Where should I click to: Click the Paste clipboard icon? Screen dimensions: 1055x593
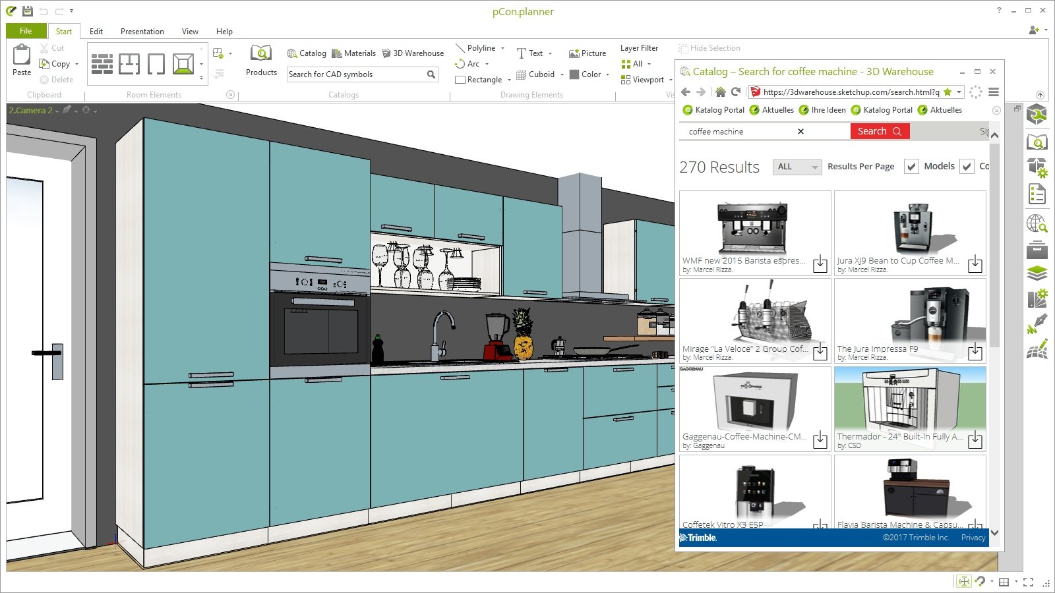coord(22,54)
